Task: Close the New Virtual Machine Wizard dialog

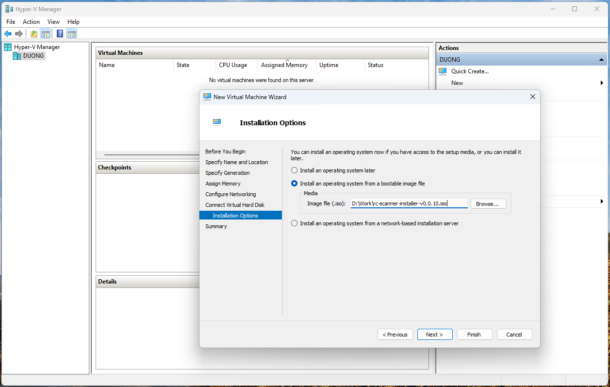Action: click(x=532, y=97)
